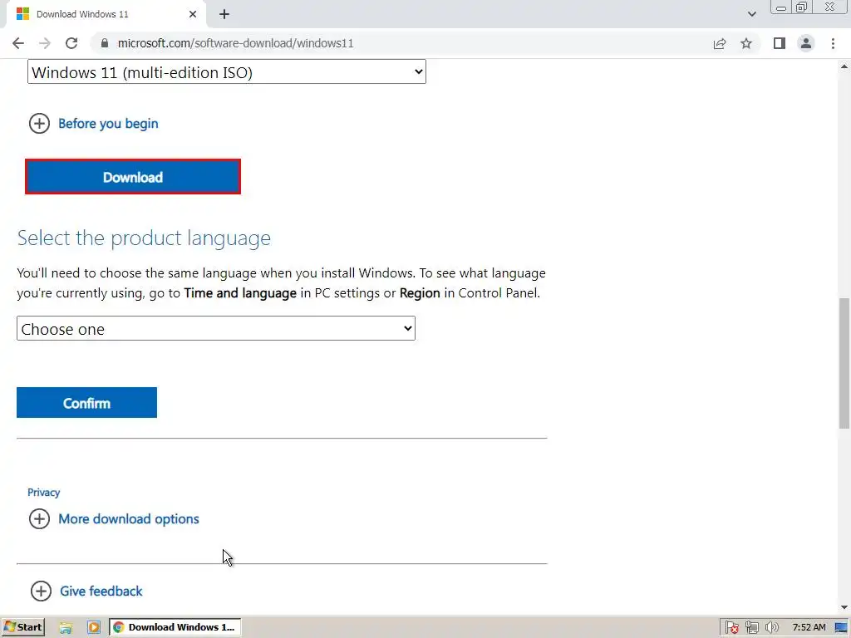View site security lock icon

(105, 43)
